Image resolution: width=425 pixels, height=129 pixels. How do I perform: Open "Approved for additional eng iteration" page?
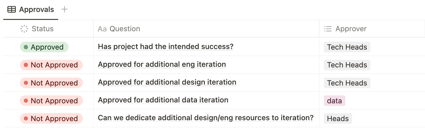(162, 64)
